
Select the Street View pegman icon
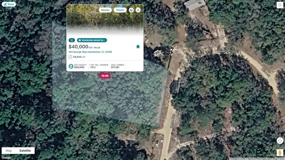click(x=280, y=153)
